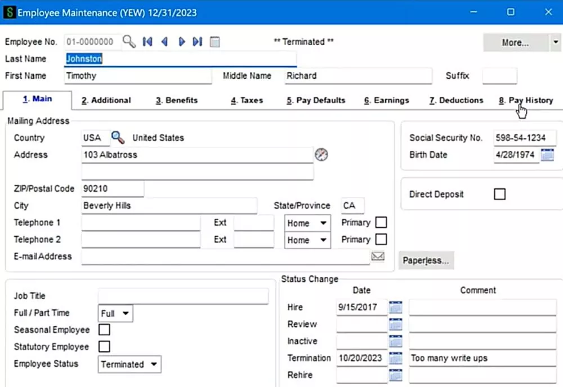Check the Seasonal Employee box
The height and width of the screenshot is (387, 563).
[104, 330]
